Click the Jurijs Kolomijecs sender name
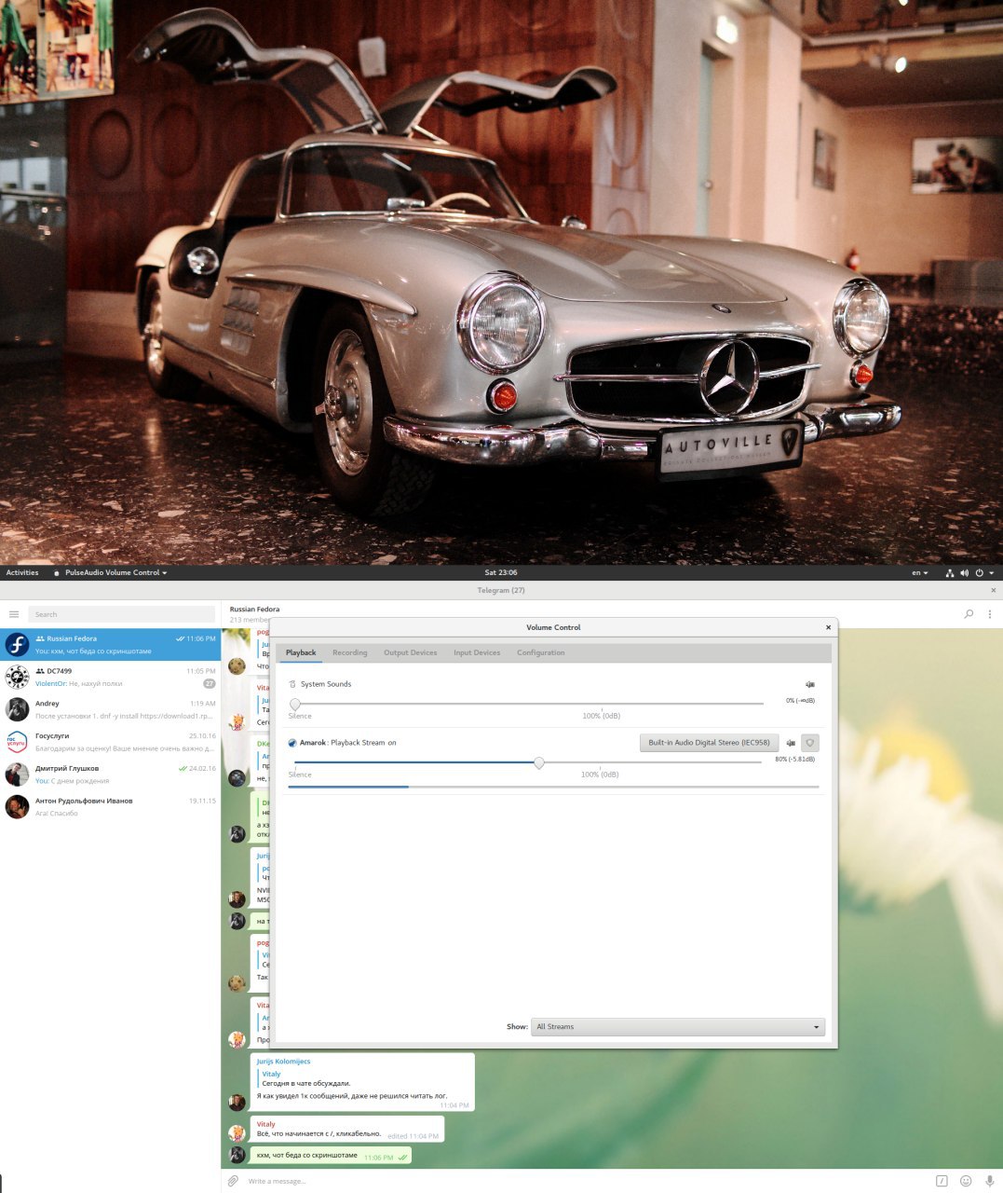The width and height of the screenshot is (1003, 1193). coord(284,1062)
